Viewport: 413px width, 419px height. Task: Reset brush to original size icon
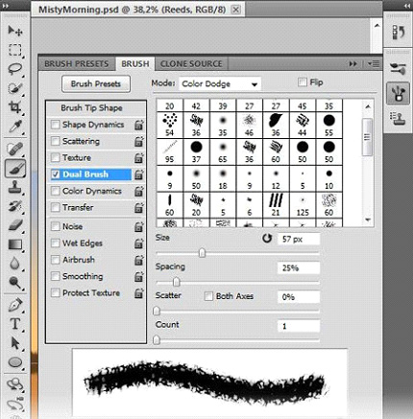point(267,238)
